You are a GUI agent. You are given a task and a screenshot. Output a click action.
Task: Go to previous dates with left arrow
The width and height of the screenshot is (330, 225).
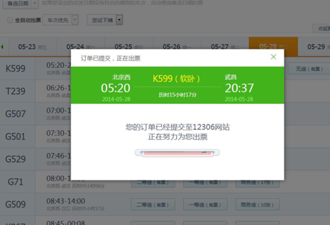tap(2, 47)
